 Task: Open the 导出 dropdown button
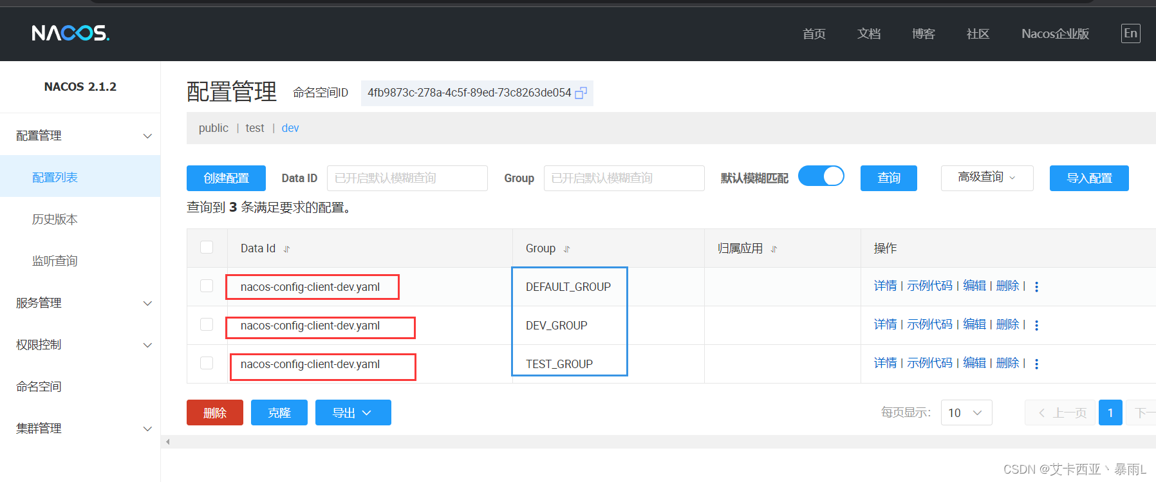353,412
